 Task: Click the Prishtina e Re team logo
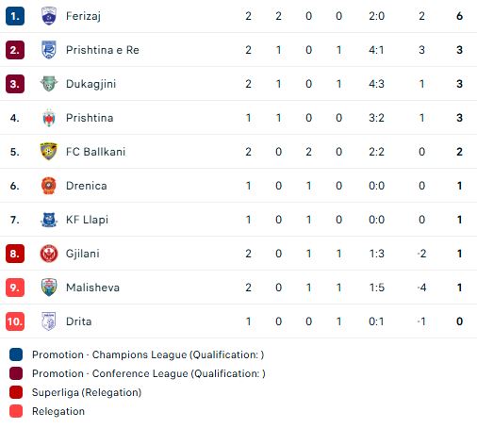coord(49,50)
